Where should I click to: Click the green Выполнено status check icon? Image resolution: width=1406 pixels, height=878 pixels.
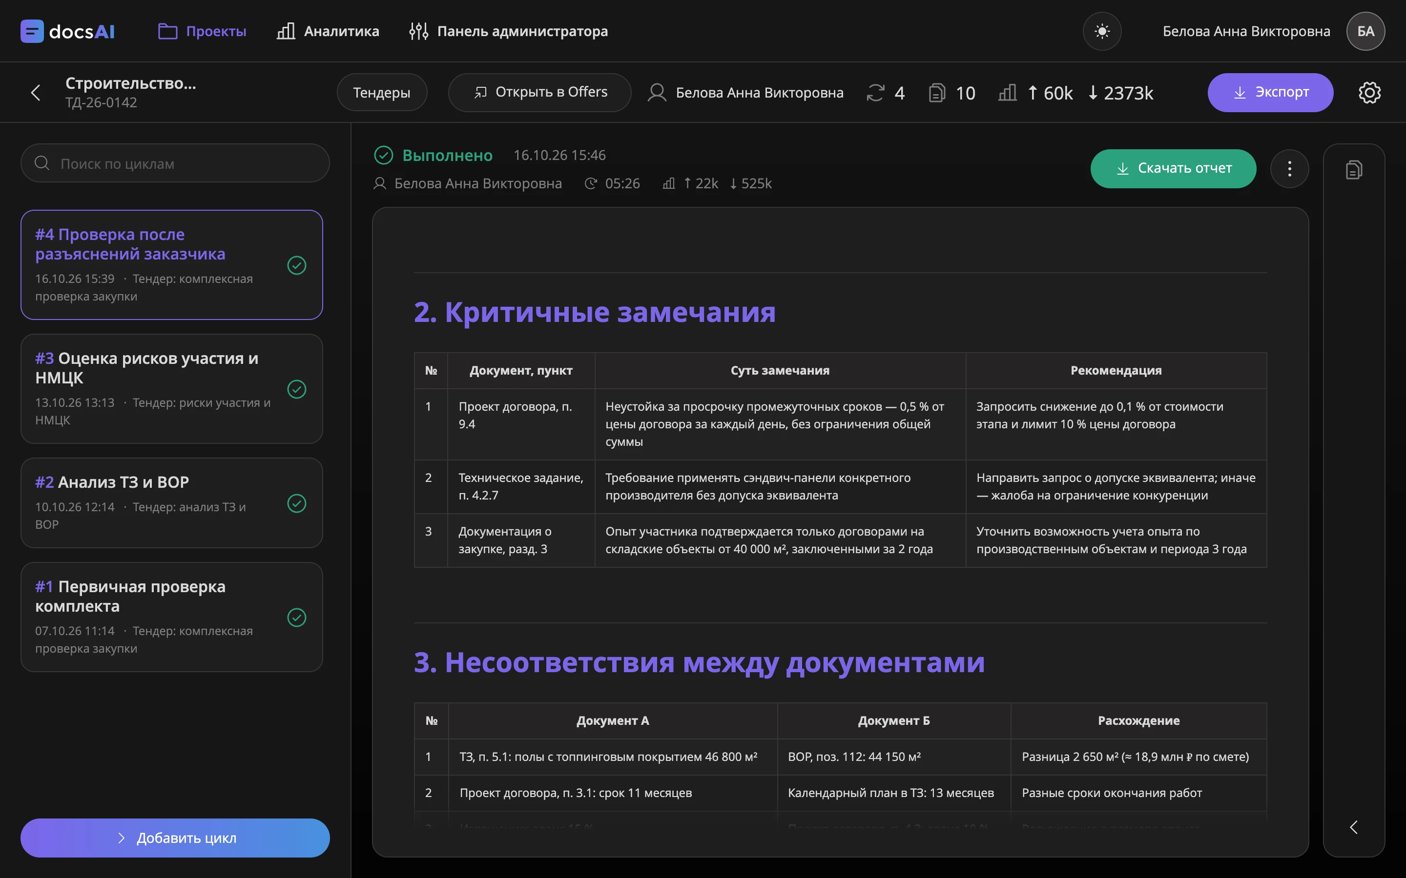pyautogui.click(x=383, y=155)
